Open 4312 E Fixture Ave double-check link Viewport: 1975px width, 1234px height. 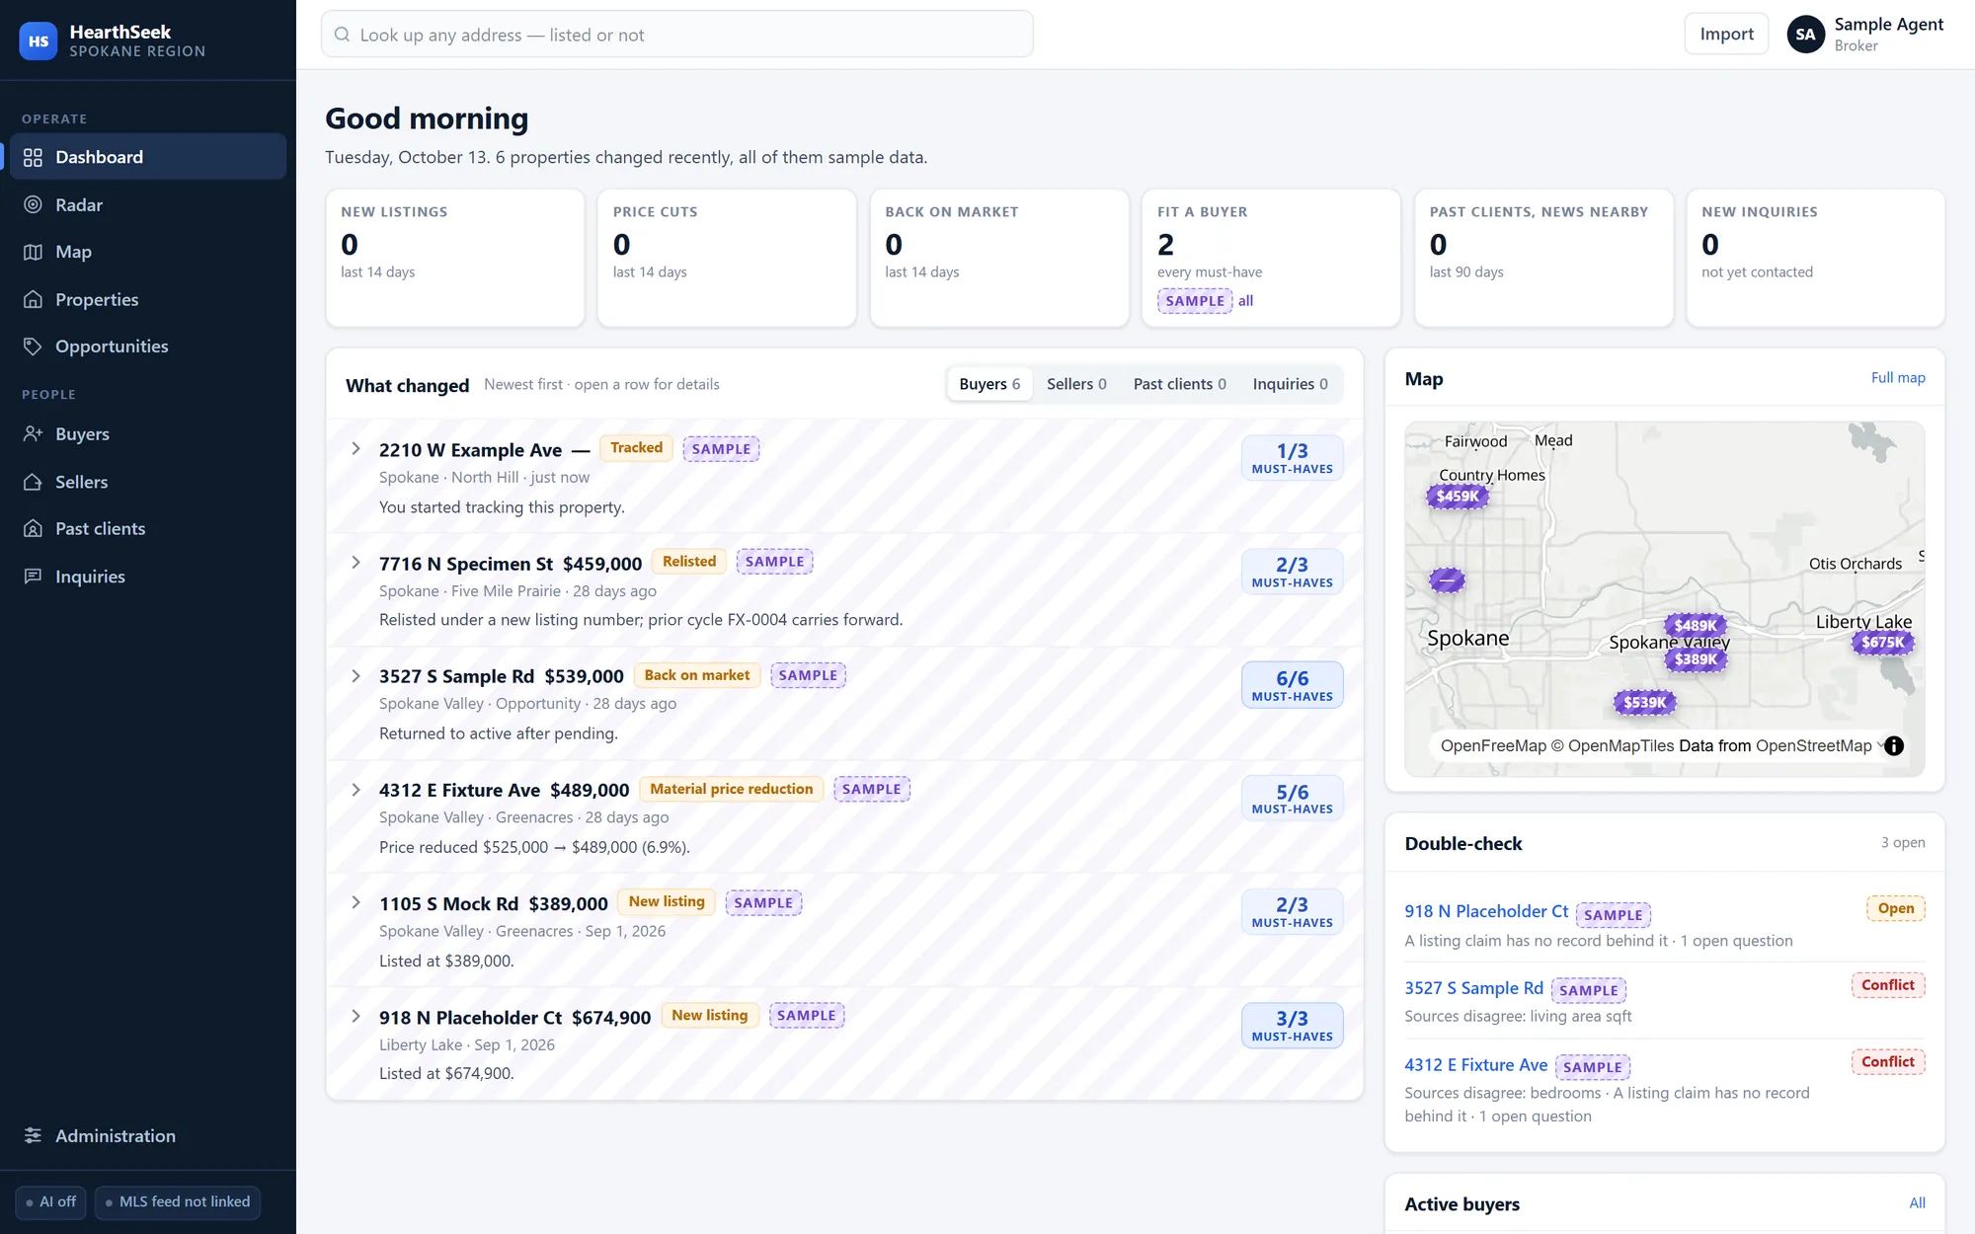click(x=1475, y=1065)
